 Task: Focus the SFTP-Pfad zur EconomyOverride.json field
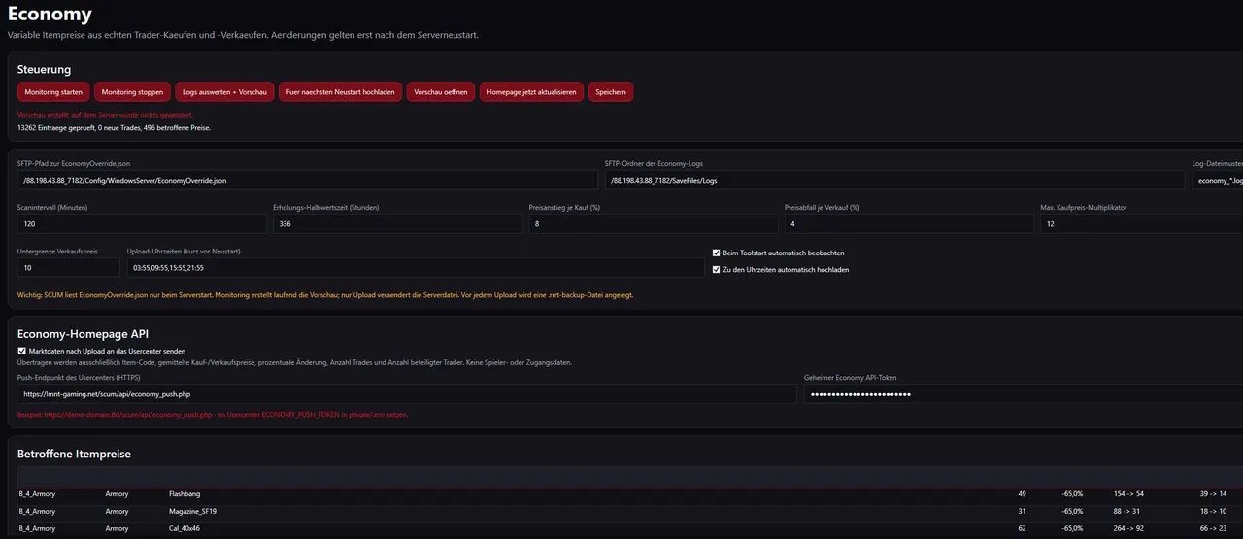tap(308, 181)
